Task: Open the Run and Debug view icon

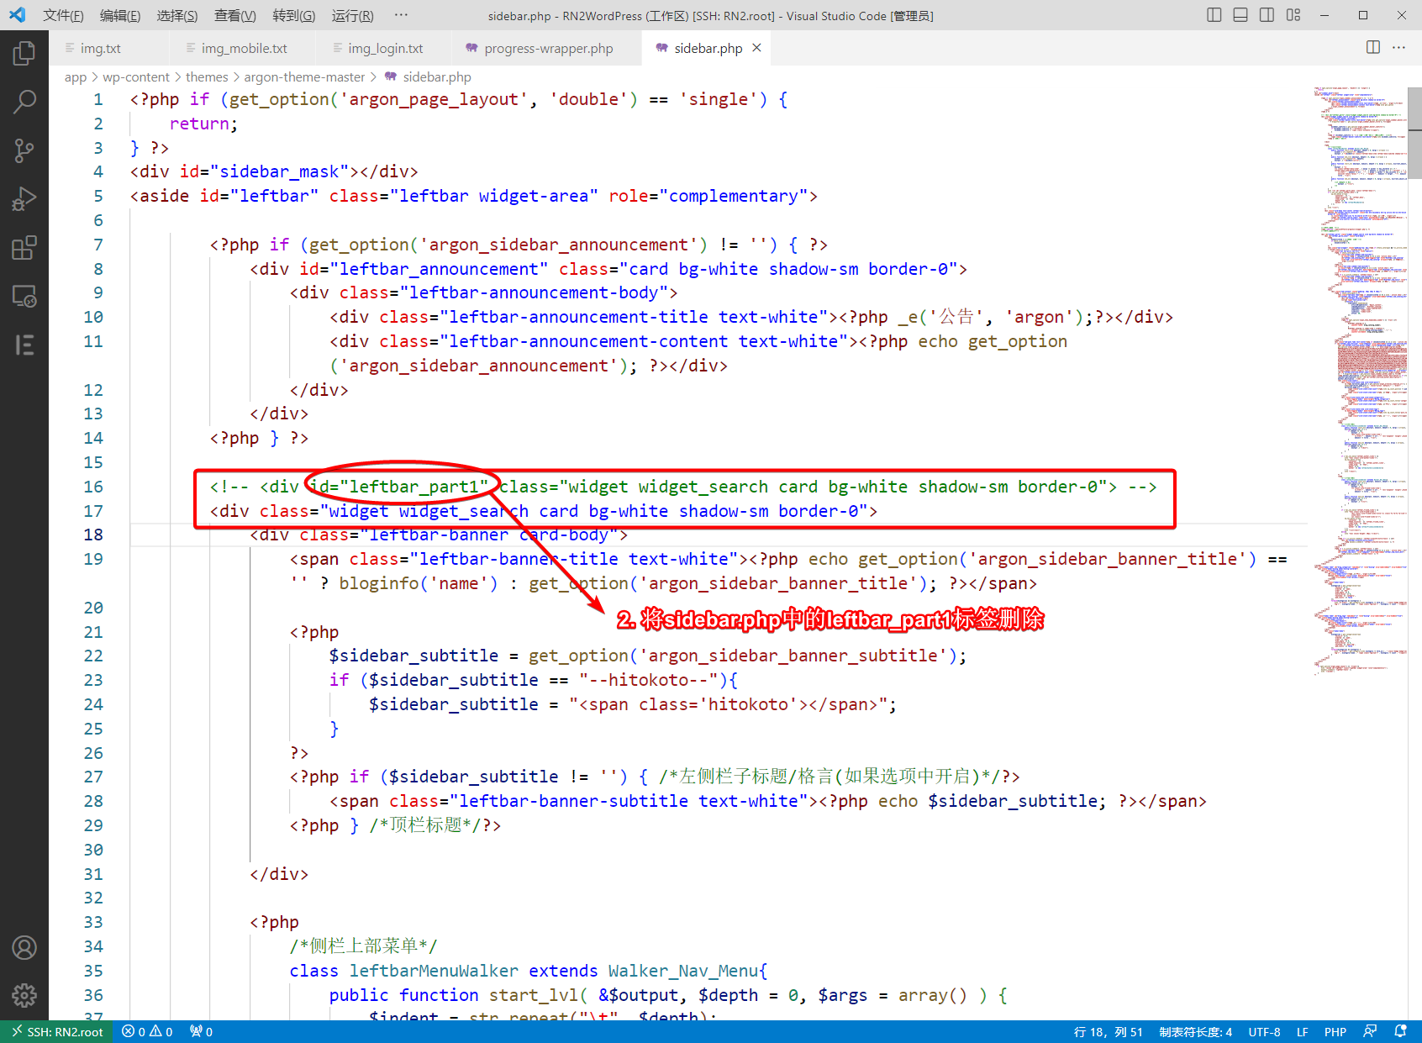Action: [x=24, y=200]
